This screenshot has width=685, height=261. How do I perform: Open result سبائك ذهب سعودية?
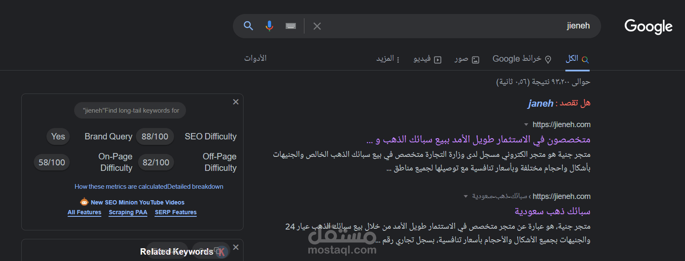(x=553, y=211)
